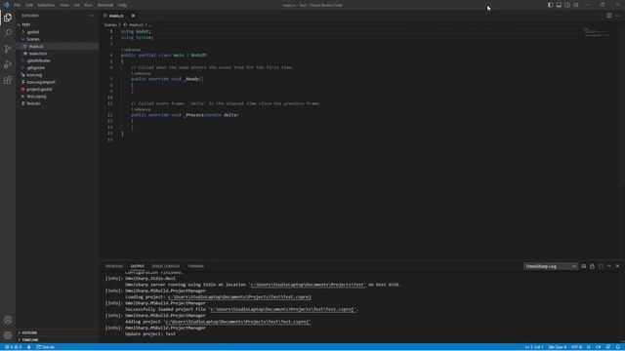Screen dimensions: 625x351
Task: Open the Edit menu
Action: pos(29,5)
